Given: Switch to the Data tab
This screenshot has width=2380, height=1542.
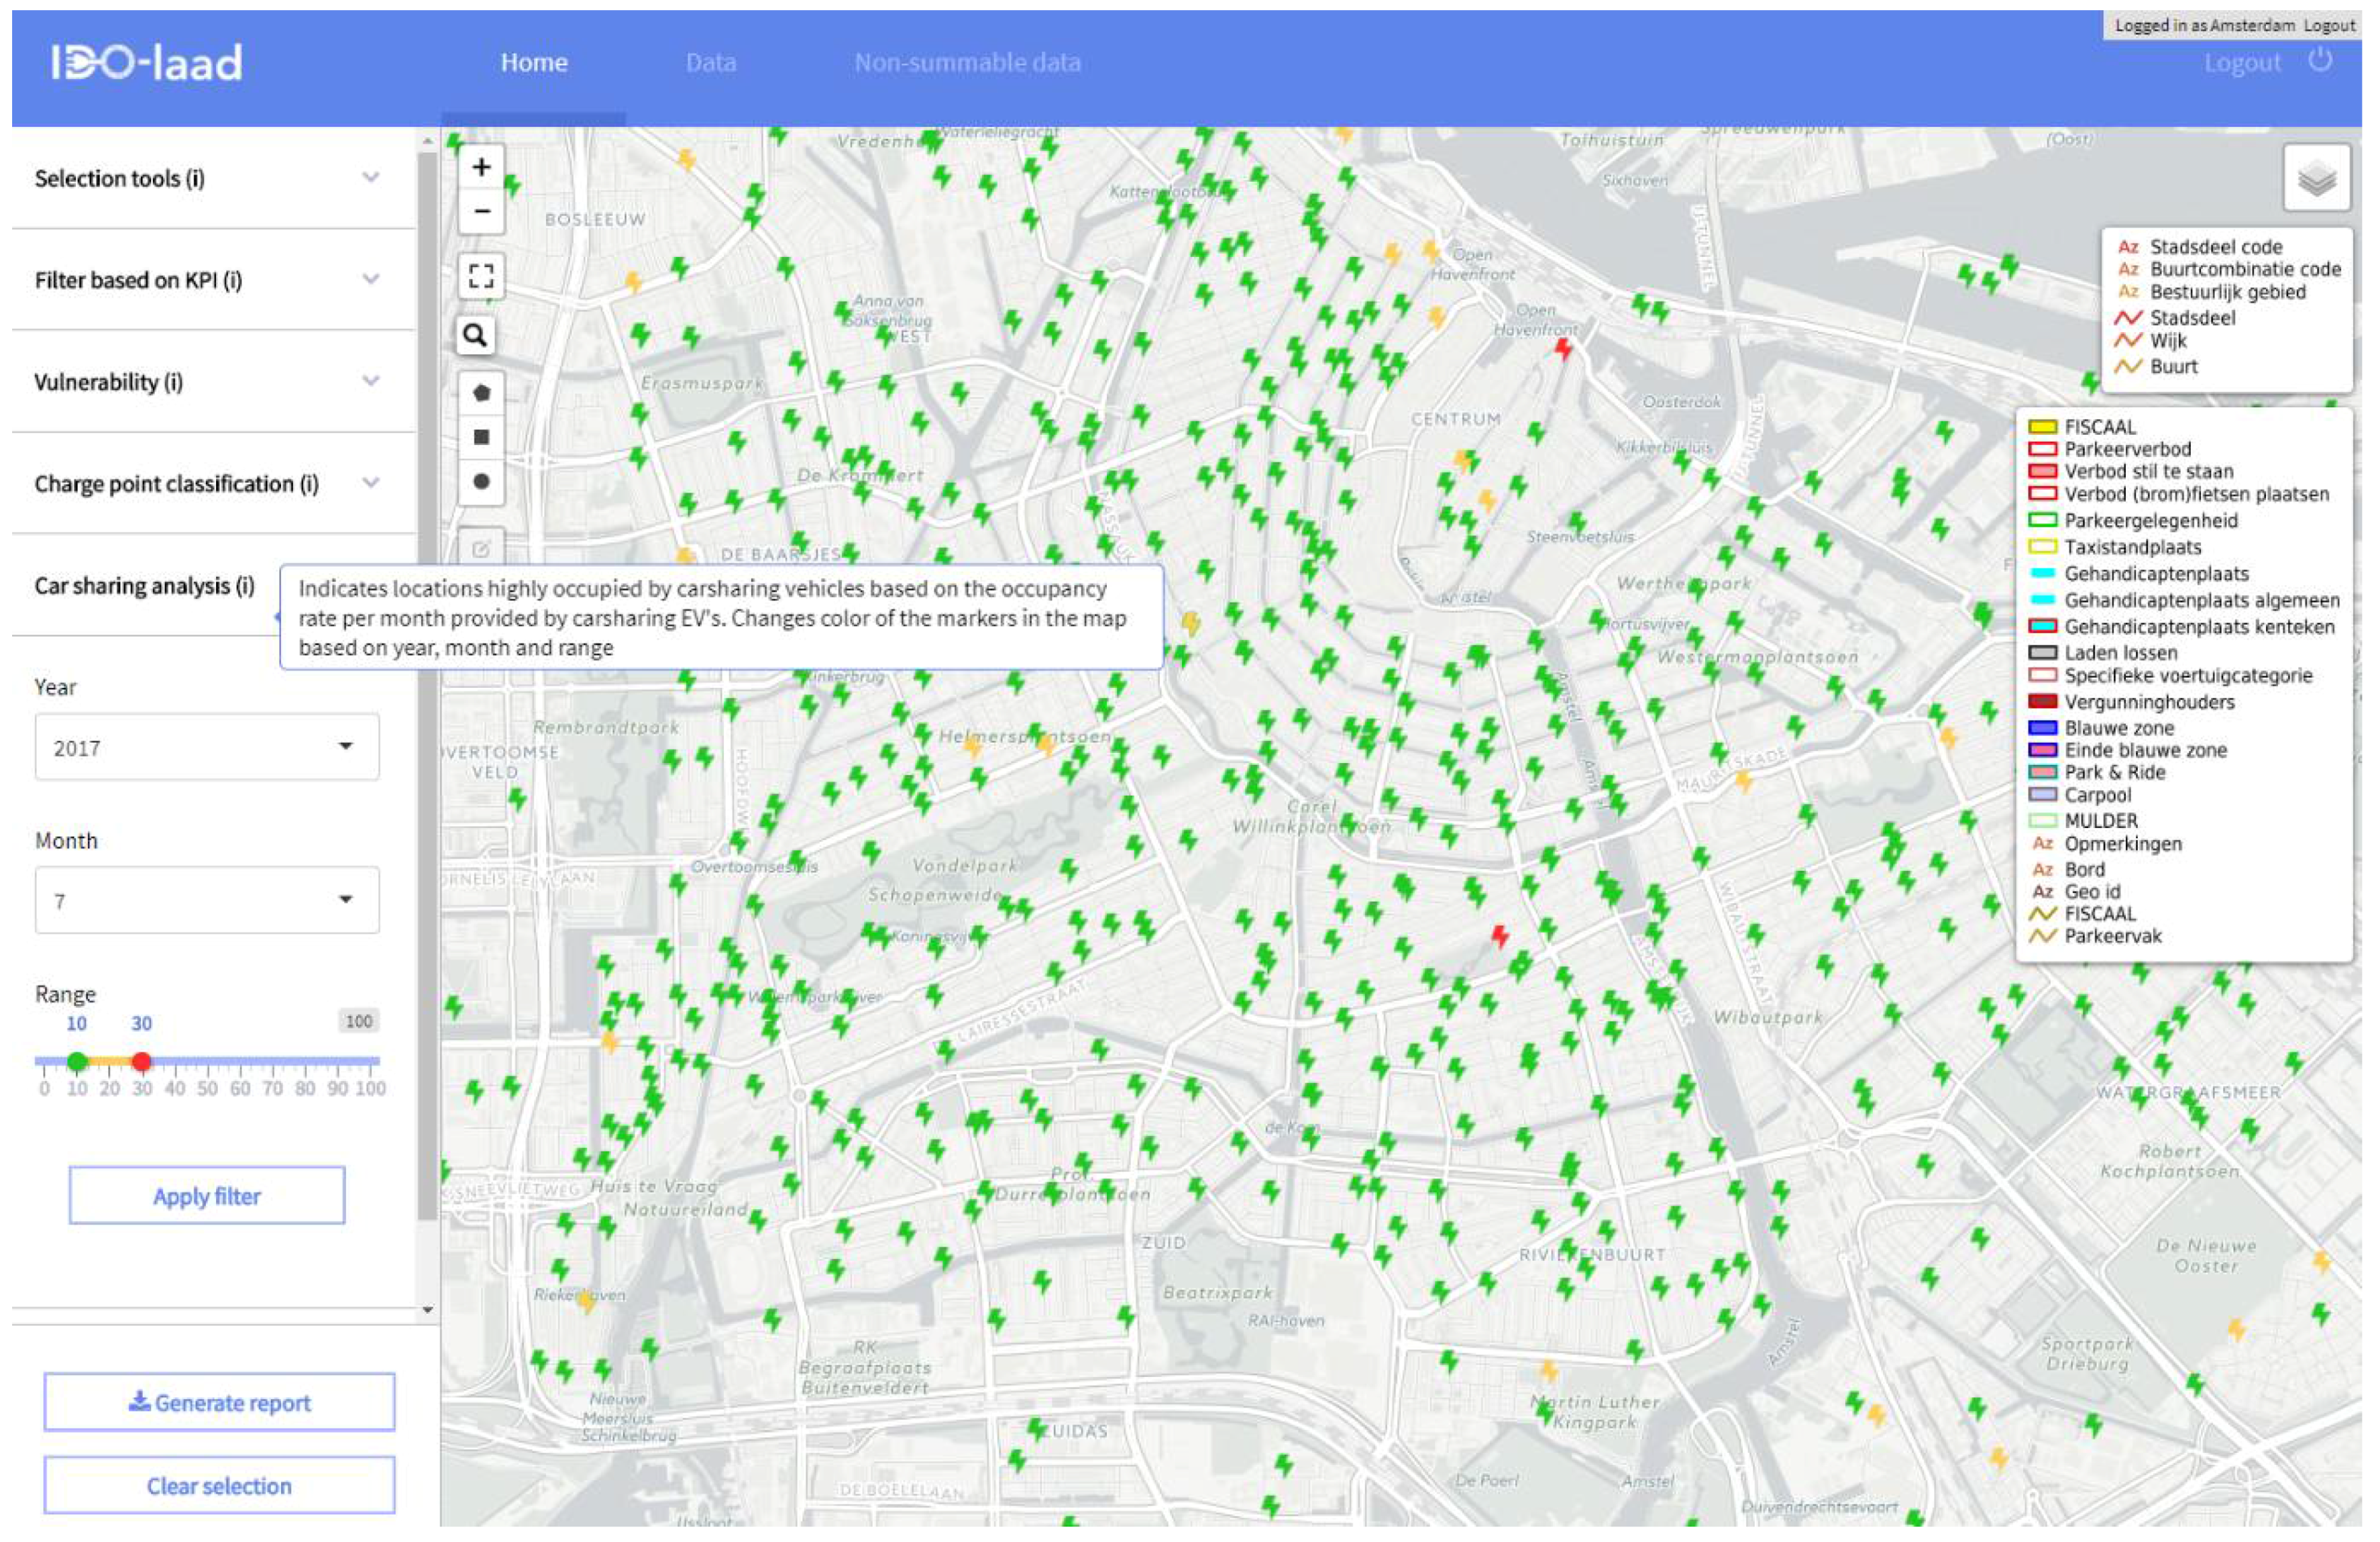Looking at the screenshot, I should (x=710, y=63).
